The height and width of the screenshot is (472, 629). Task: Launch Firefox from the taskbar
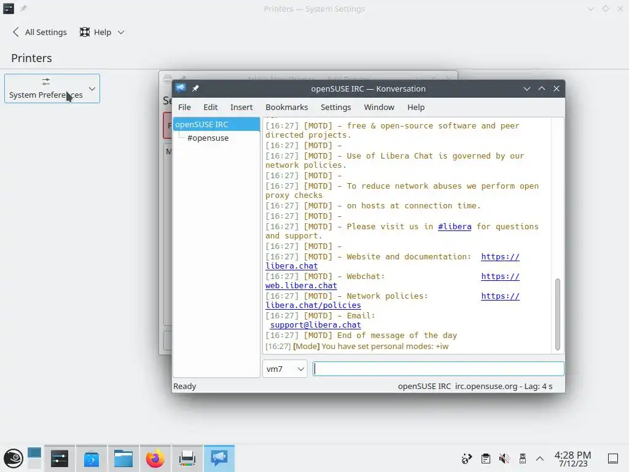click(155, 458)
